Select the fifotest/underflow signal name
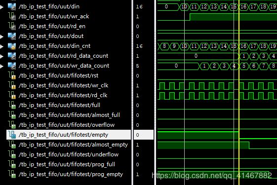 [x=69, y=154]
